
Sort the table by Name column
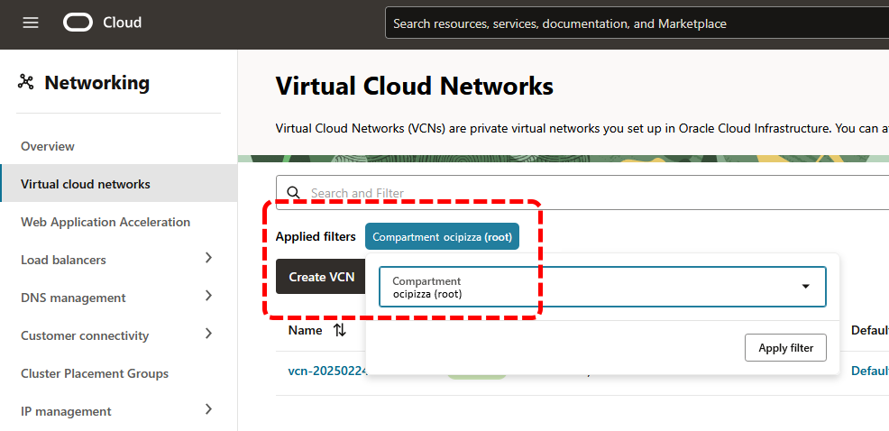tap(339, 330)
